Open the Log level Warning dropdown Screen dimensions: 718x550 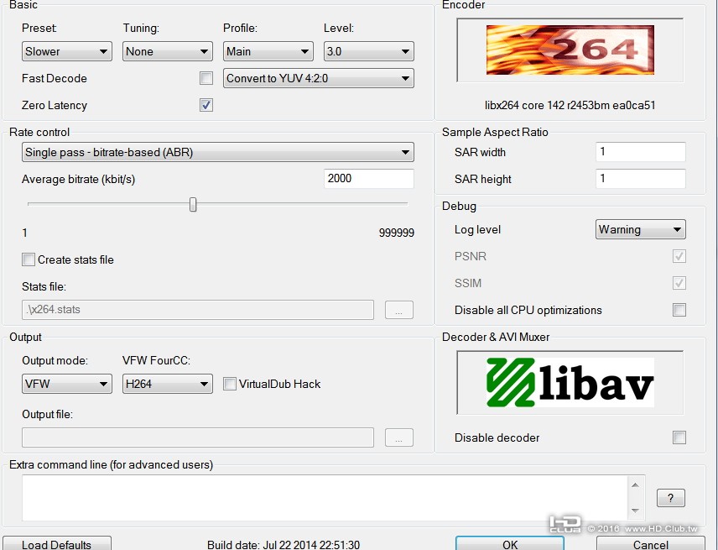(x=641, y=229)
